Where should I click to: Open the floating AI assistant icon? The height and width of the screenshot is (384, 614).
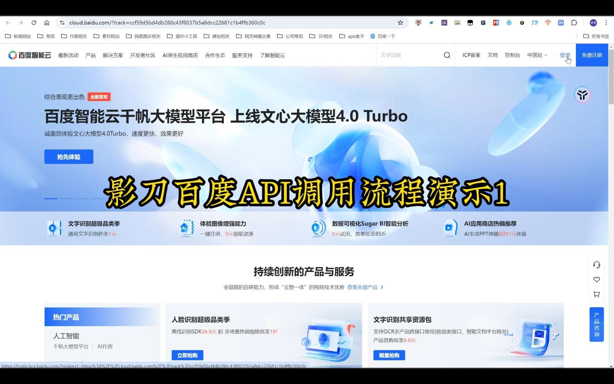point(582,95)
